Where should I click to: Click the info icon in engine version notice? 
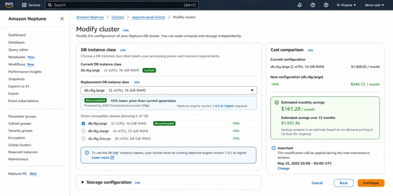[87, 153]
